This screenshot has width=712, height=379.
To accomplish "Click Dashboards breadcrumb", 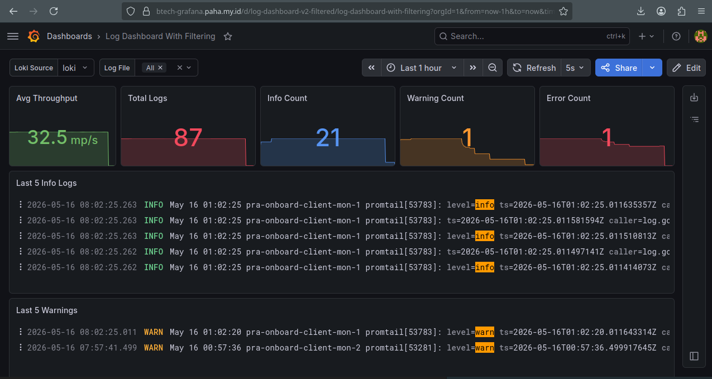I will (69, 36).
